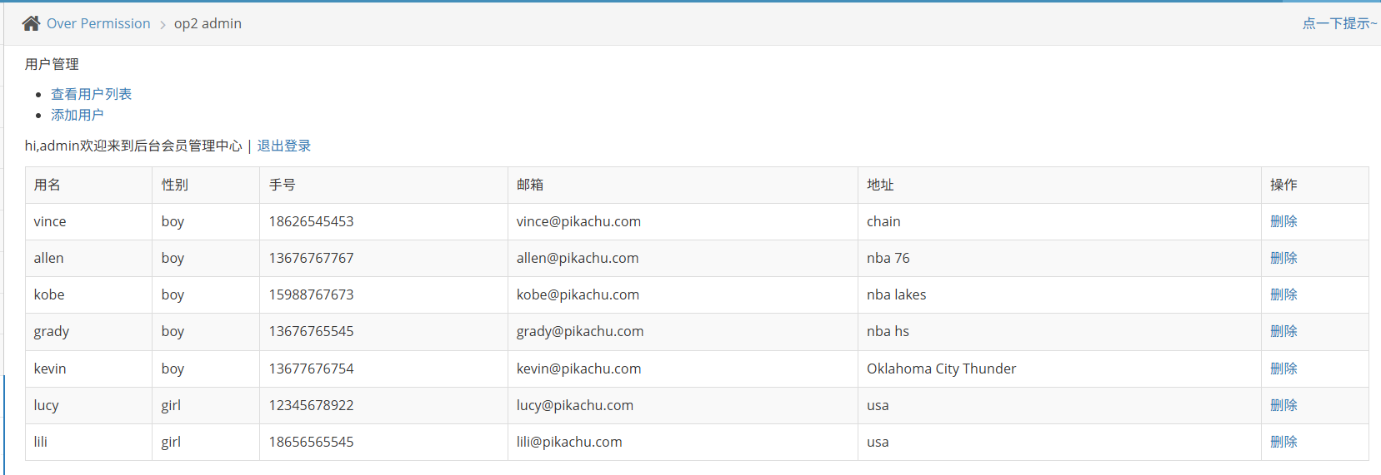The width and height of the screenshot is (1381, 475).
Task: Click email allen@pikachu.com
Action: (x=578, y=258)
